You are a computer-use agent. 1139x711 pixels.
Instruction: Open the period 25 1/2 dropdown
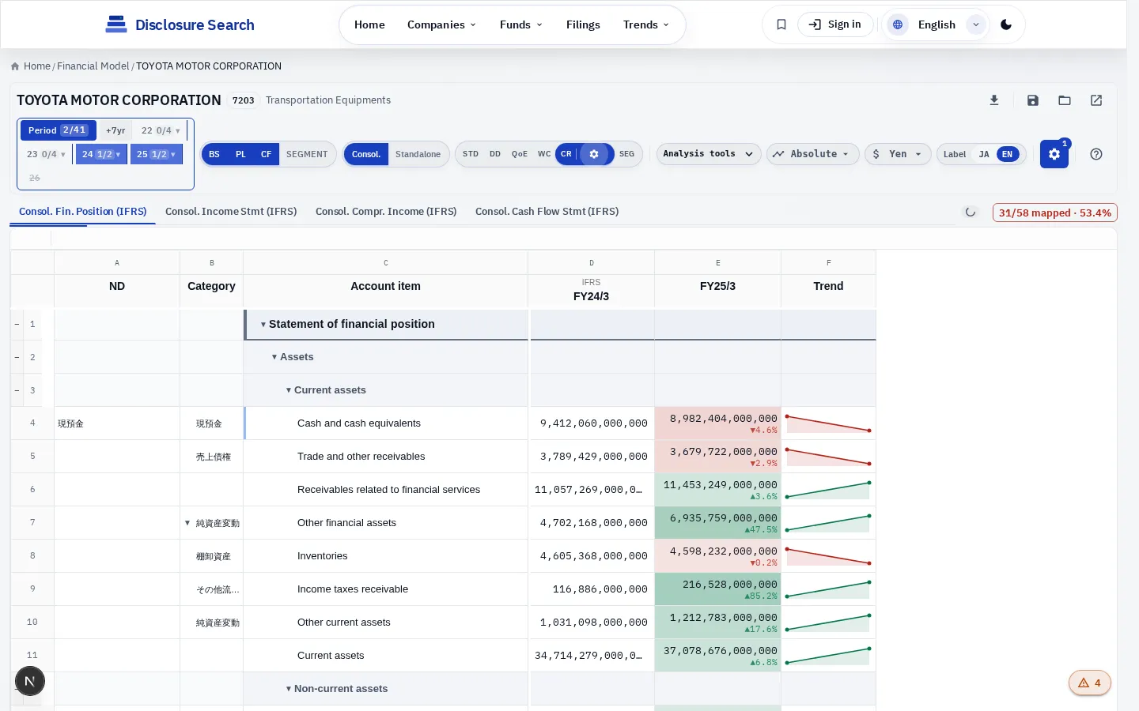(156, 154)
